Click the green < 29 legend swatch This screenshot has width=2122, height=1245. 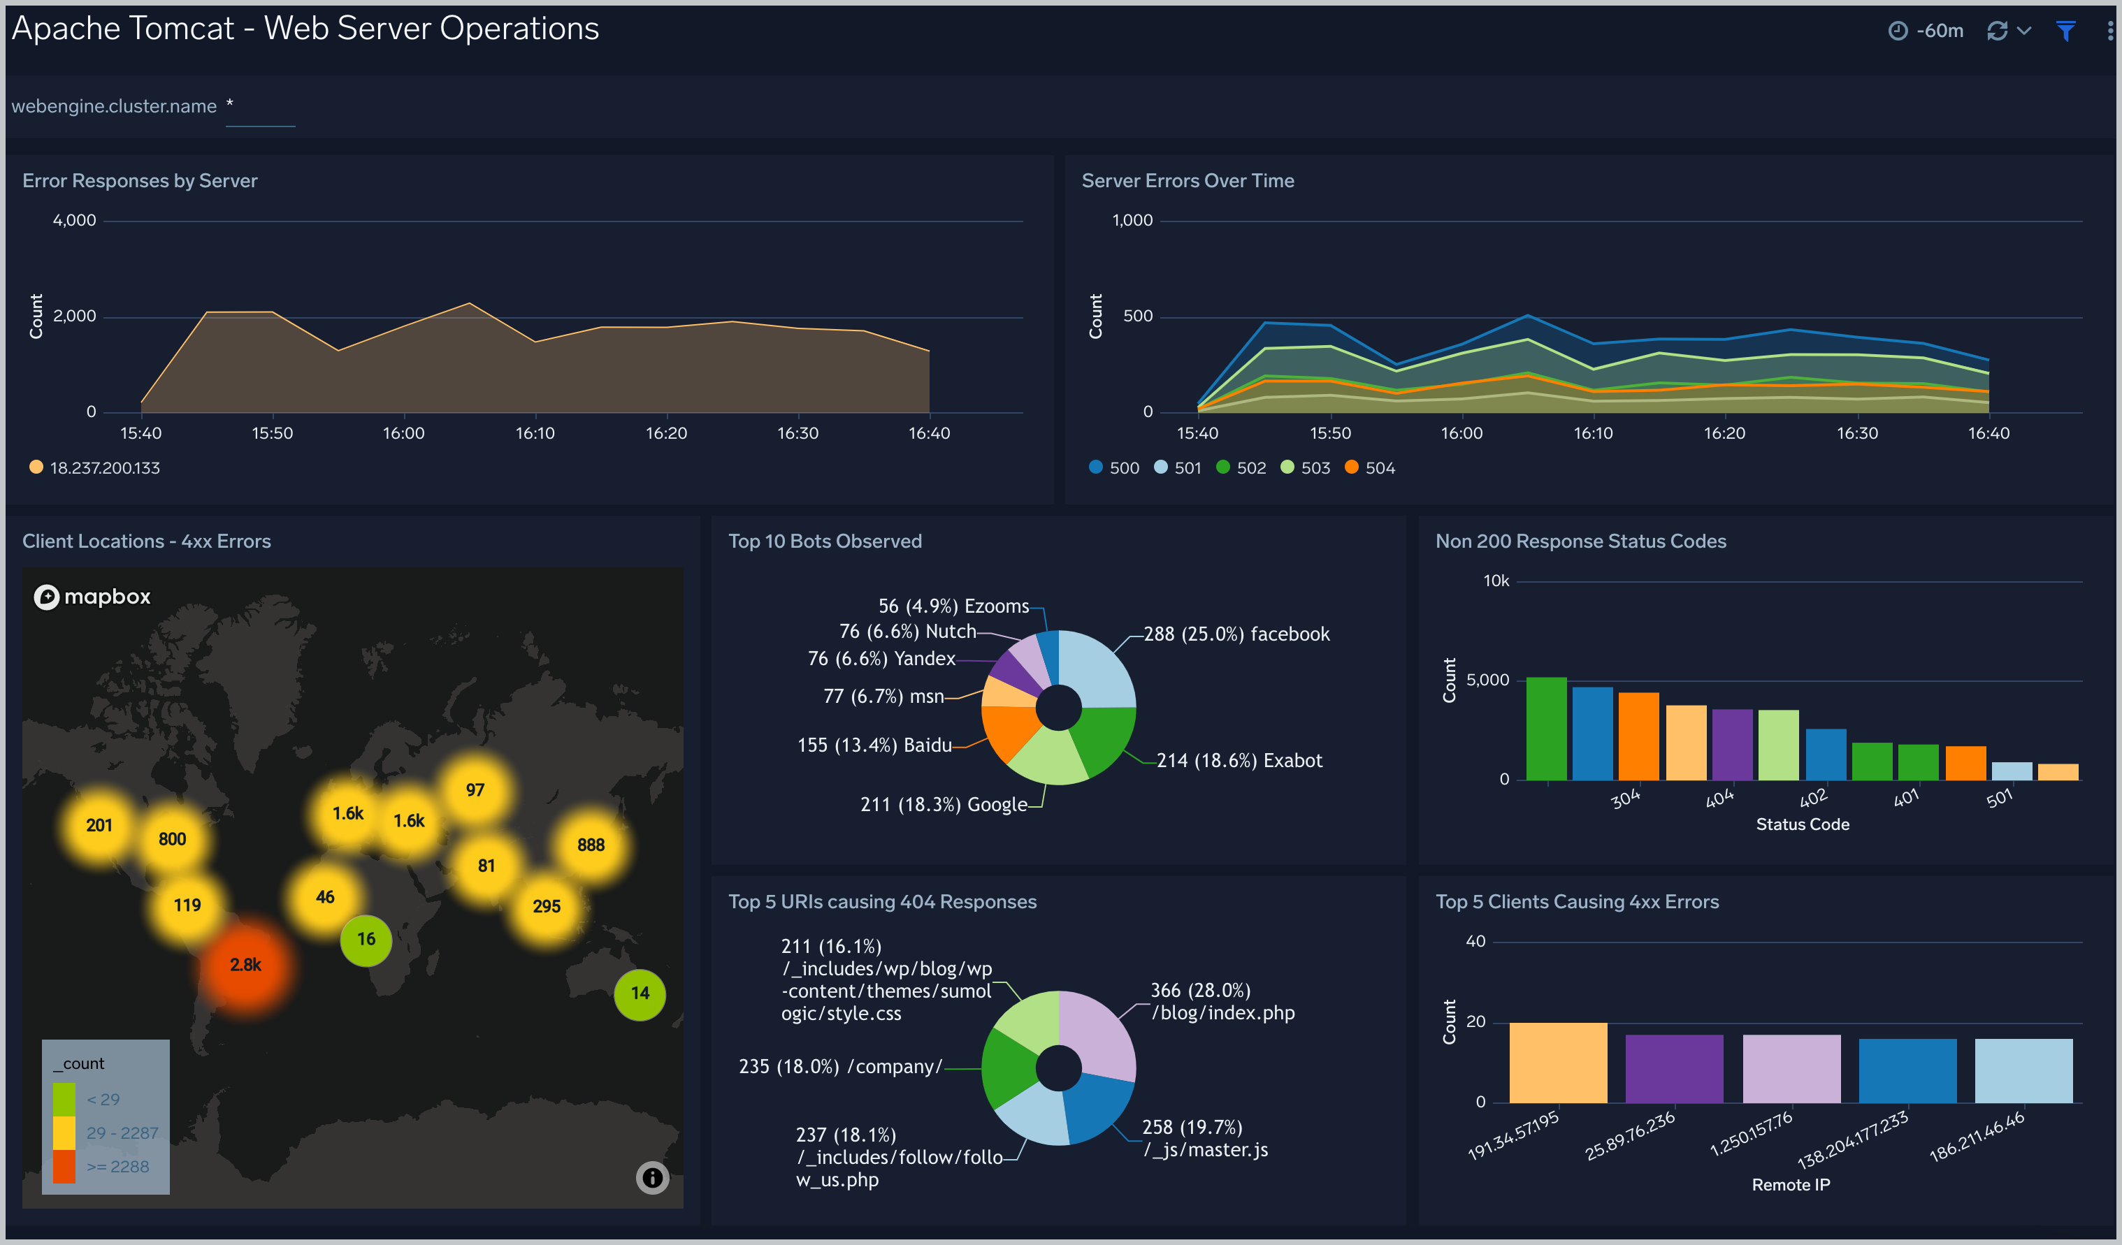point(64,1098)
